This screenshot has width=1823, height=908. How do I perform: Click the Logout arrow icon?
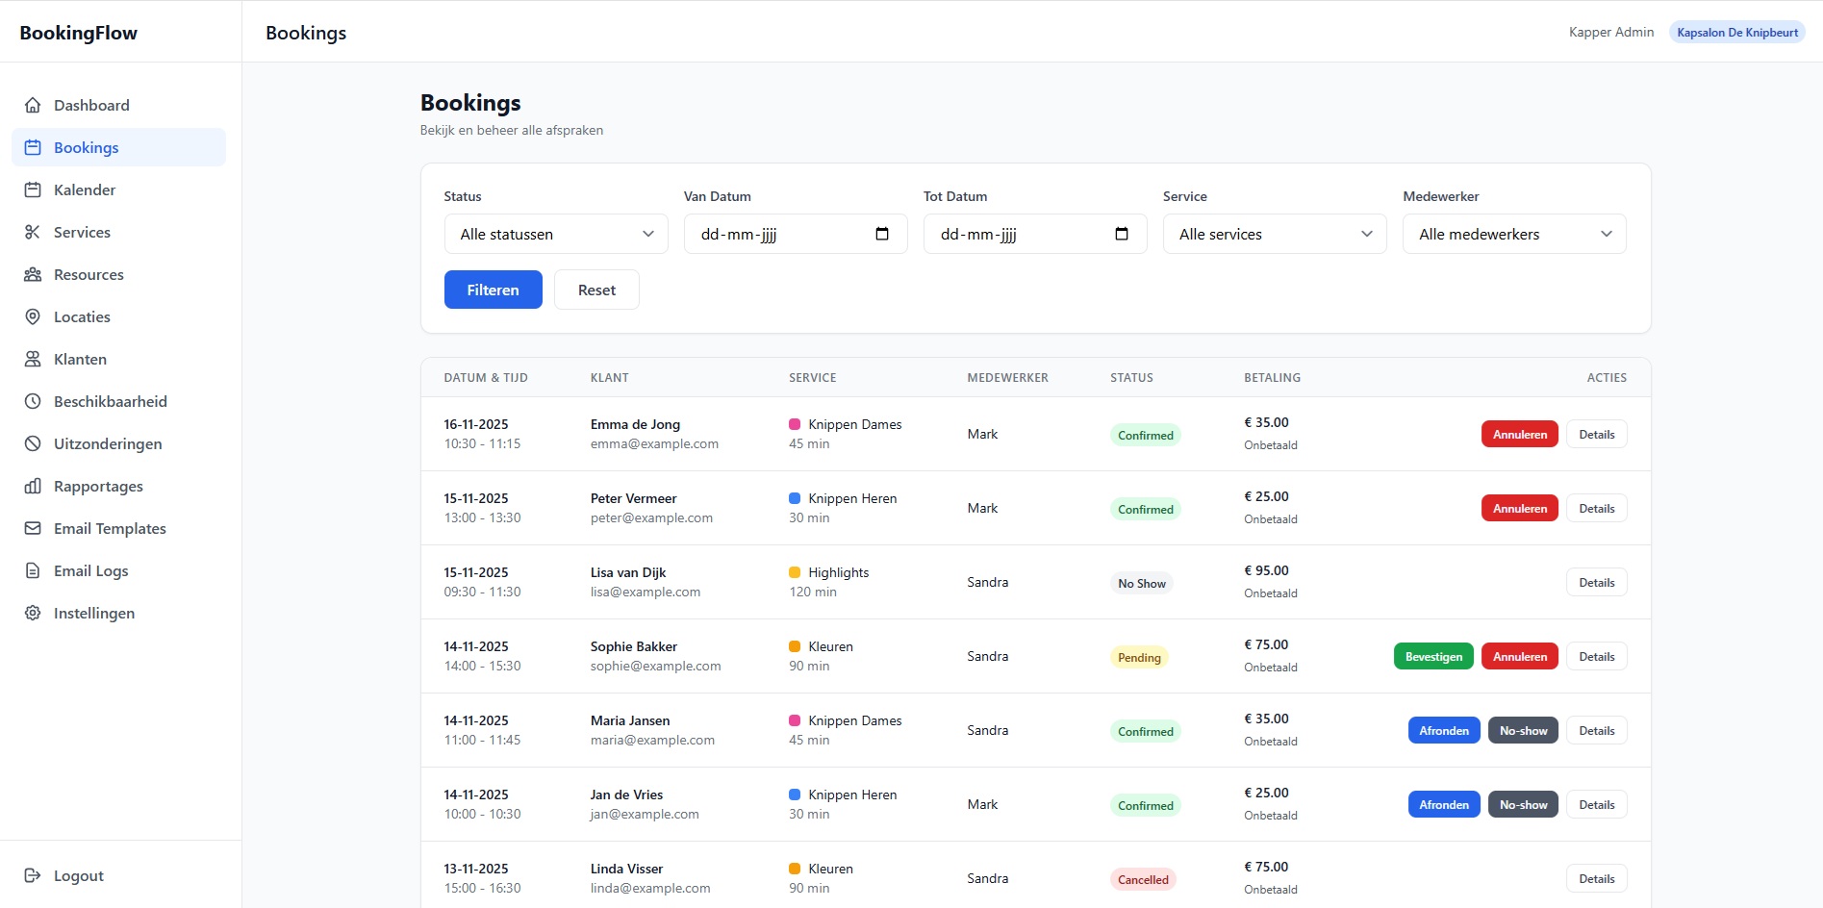point(33,875)
